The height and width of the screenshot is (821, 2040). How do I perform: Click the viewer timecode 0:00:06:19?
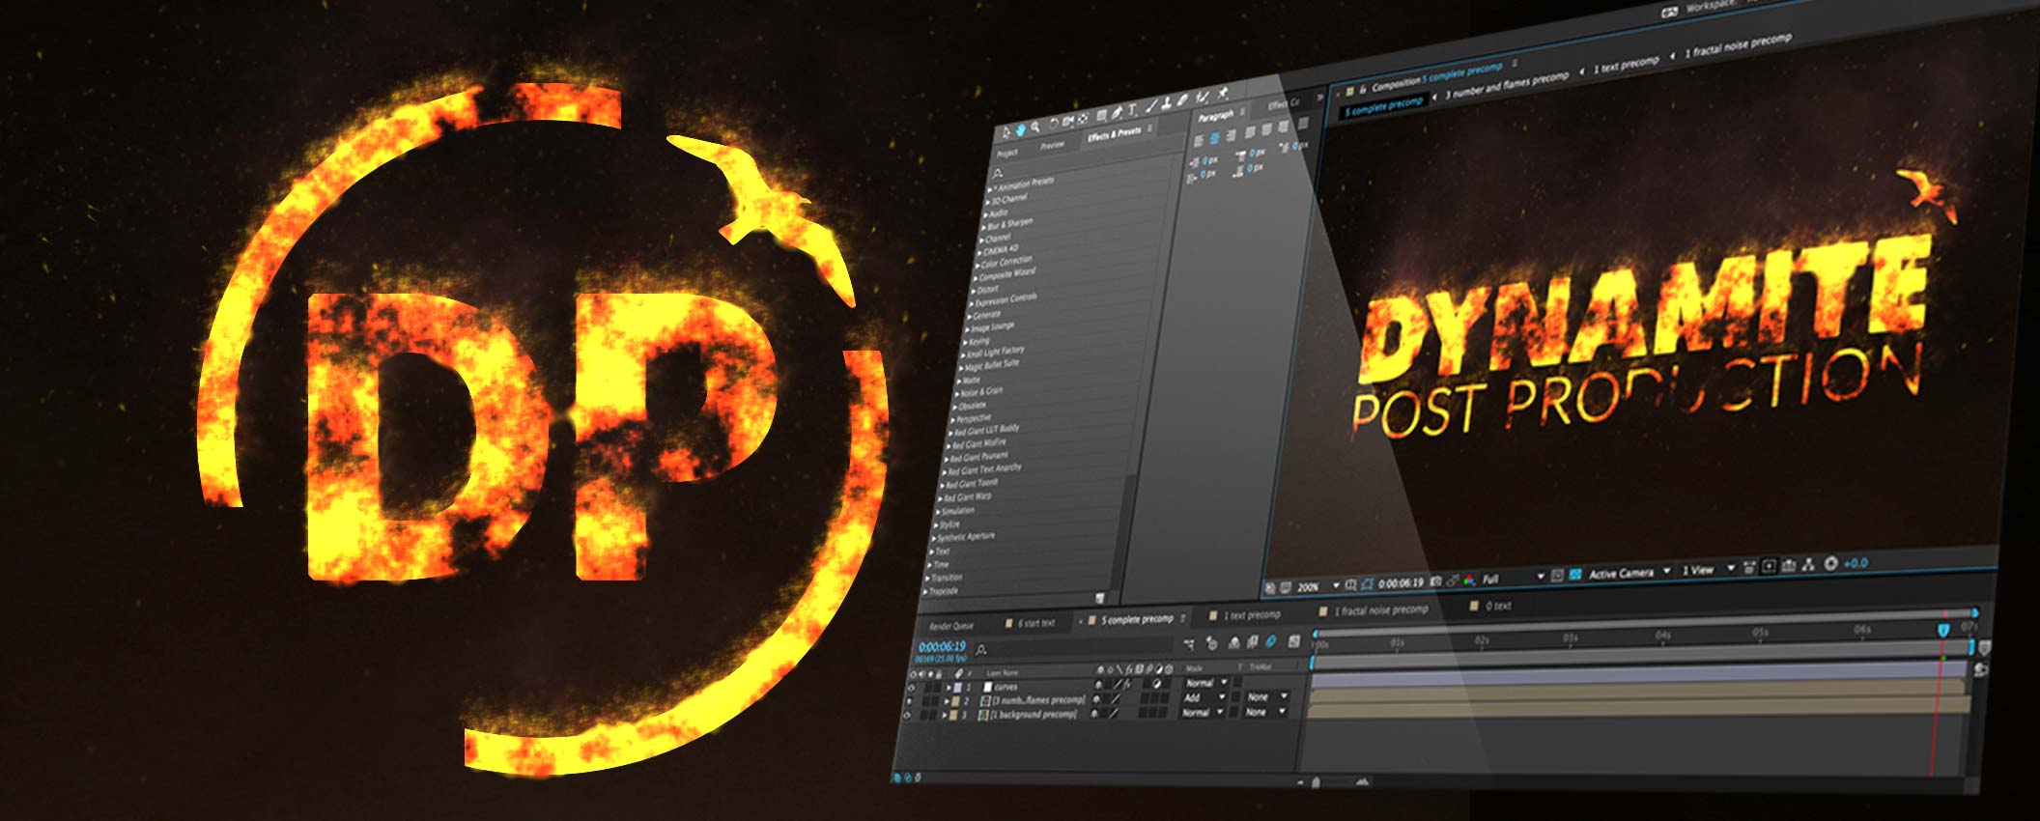click(1401, 583)
